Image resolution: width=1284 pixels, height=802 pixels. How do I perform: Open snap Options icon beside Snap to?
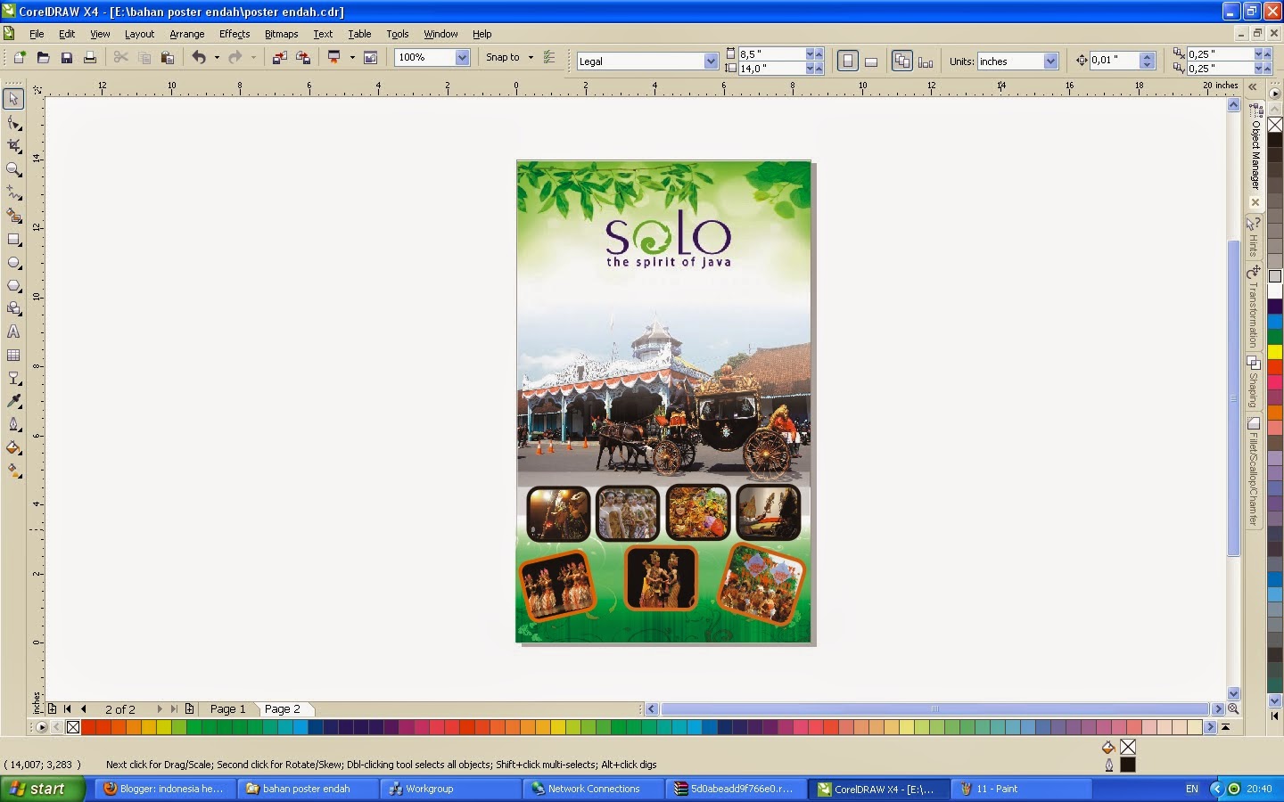pos(549,57)
